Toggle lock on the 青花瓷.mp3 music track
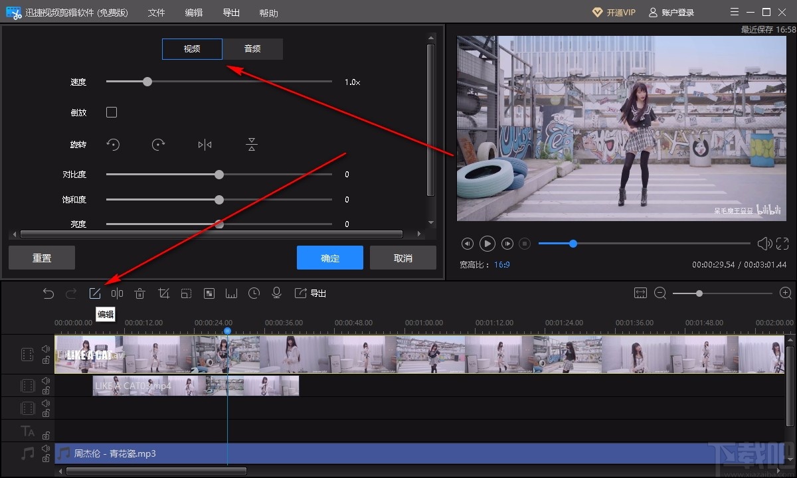This screenshot has width=797, height=478. click(x=46, y=459)
